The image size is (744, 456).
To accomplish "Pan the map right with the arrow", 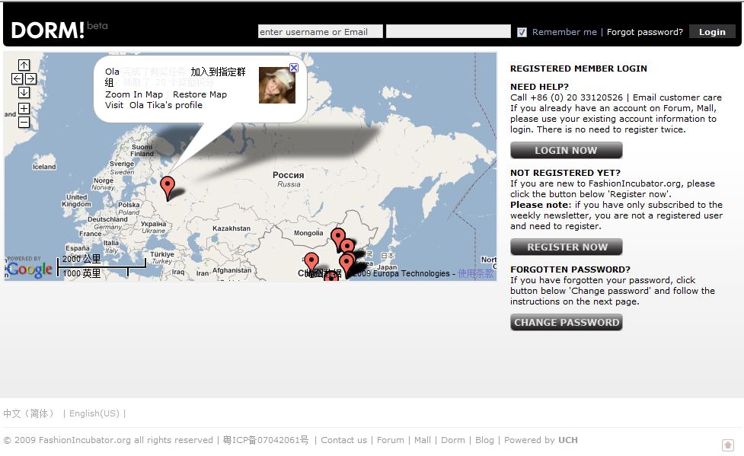I will pyautogui.click(x=31, y=78).
